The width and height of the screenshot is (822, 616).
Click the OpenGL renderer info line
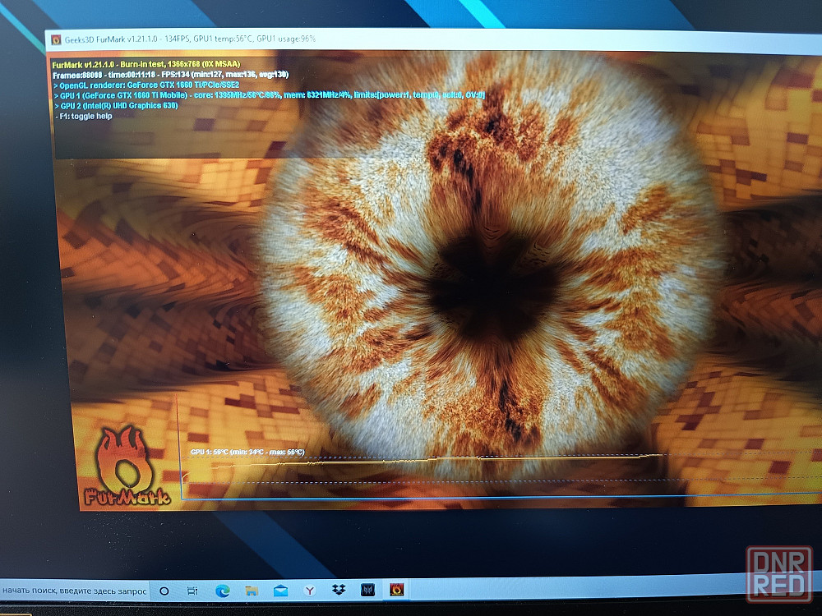pyautogui.click(x=147, y=85)
